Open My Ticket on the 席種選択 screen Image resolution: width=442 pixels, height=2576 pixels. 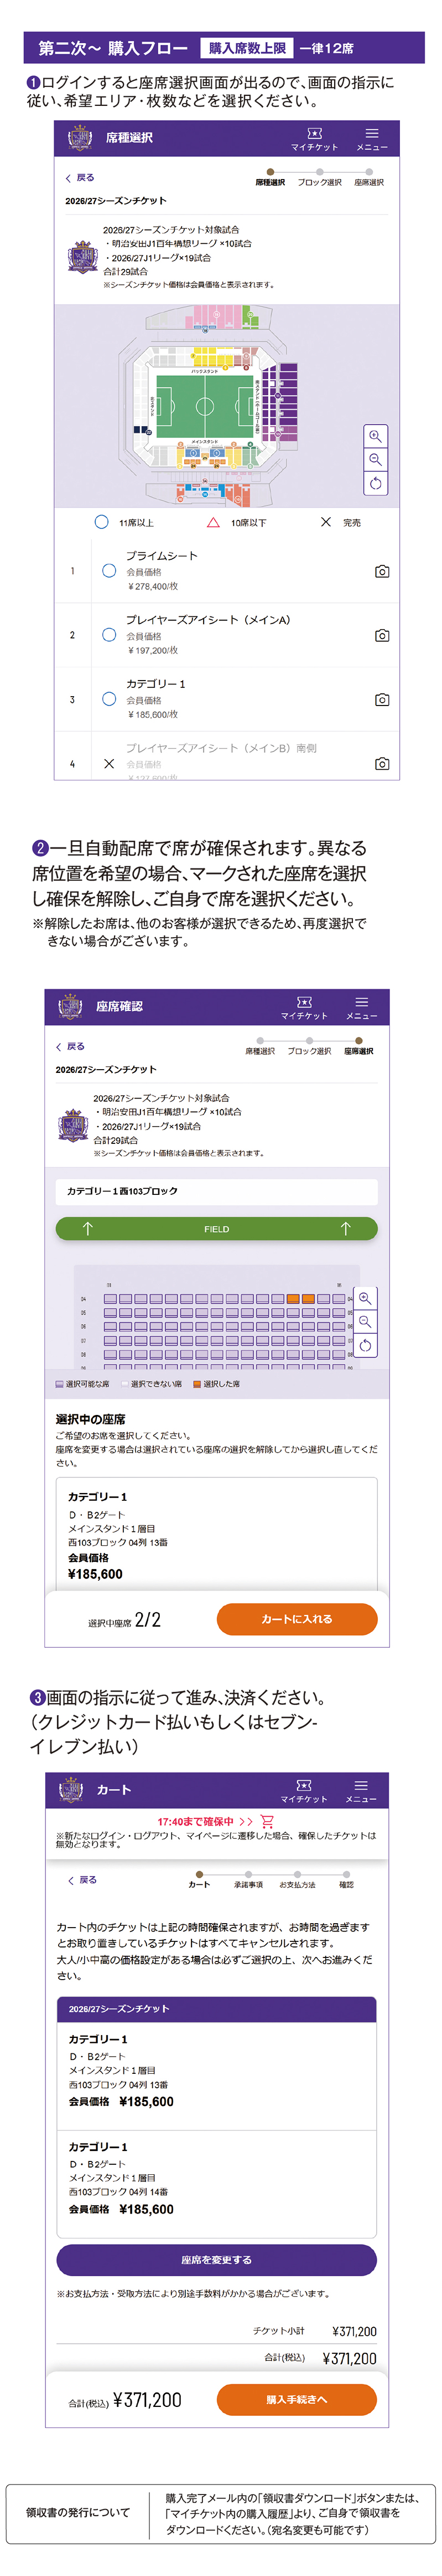tap(313, 138)
